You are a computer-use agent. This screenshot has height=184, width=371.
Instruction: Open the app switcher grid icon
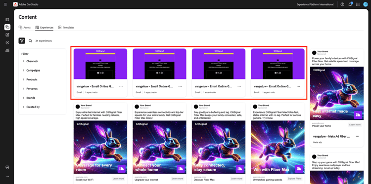[x=358, y=4]
